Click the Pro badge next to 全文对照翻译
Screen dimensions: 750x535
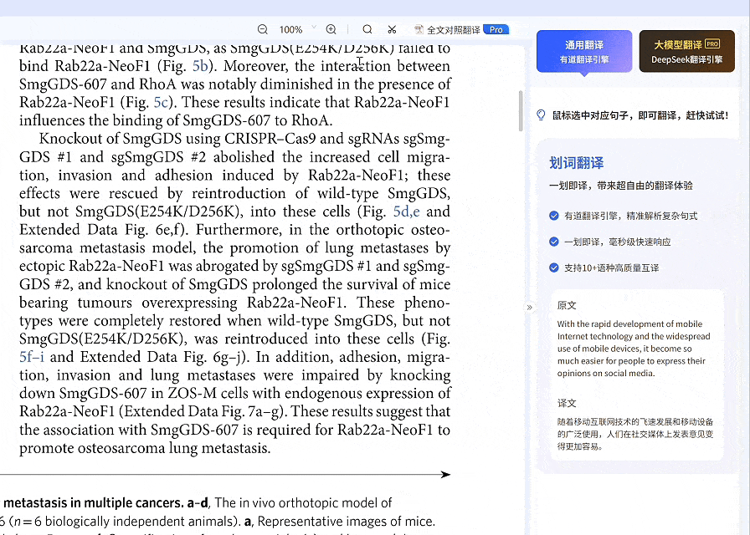click(496, 29)
